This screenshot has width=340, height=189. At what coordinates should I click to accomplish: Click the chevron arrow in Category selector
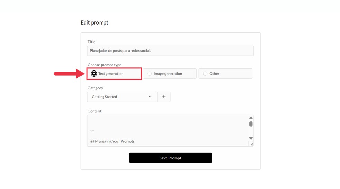(150, 97)
